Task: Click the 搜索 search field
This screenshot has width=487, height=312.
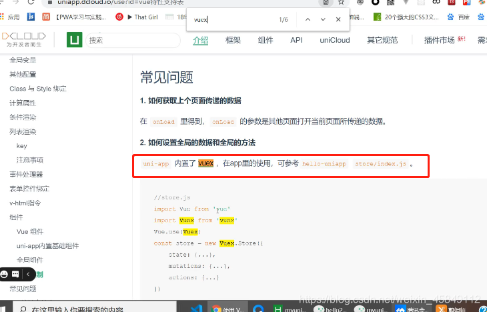Action: click(x=133, y=41)
